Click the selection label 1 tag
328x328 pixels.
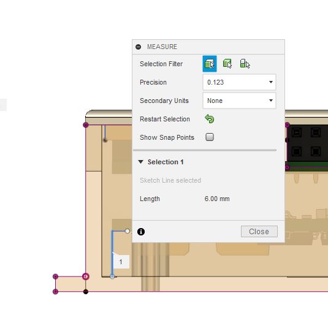tap(121, 262)
